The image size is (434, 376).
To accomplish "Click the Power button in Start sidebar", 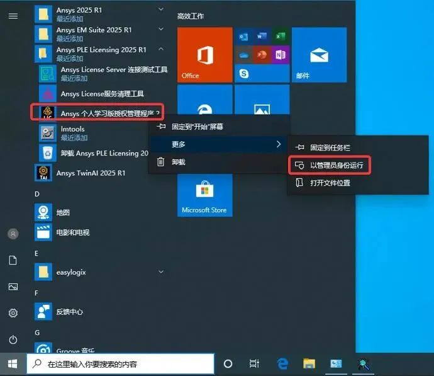I will (x=13, y=339).
